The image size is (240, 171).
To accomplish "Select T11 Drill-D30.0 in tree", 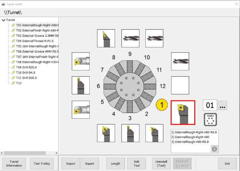I will (x=26, y=78).
